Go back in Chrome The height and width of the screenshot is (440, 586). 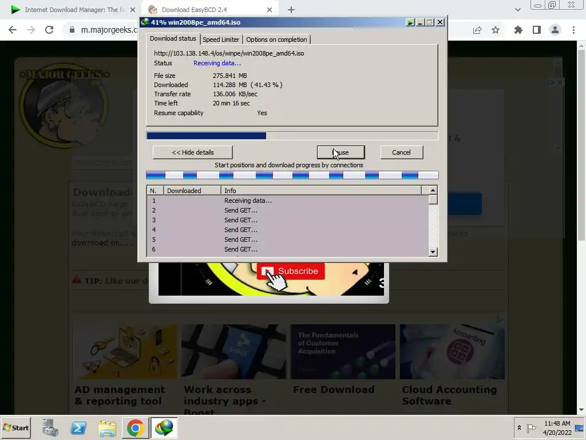13,30
